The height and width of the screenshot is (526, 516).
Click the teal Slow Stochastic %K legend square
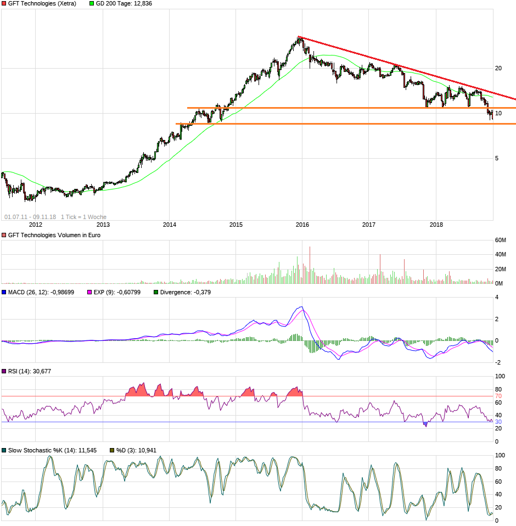point(4,451)
